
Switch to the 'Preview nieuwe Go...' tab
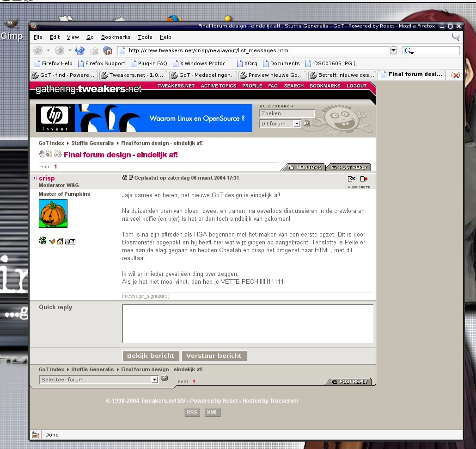(x=272, y=75)
